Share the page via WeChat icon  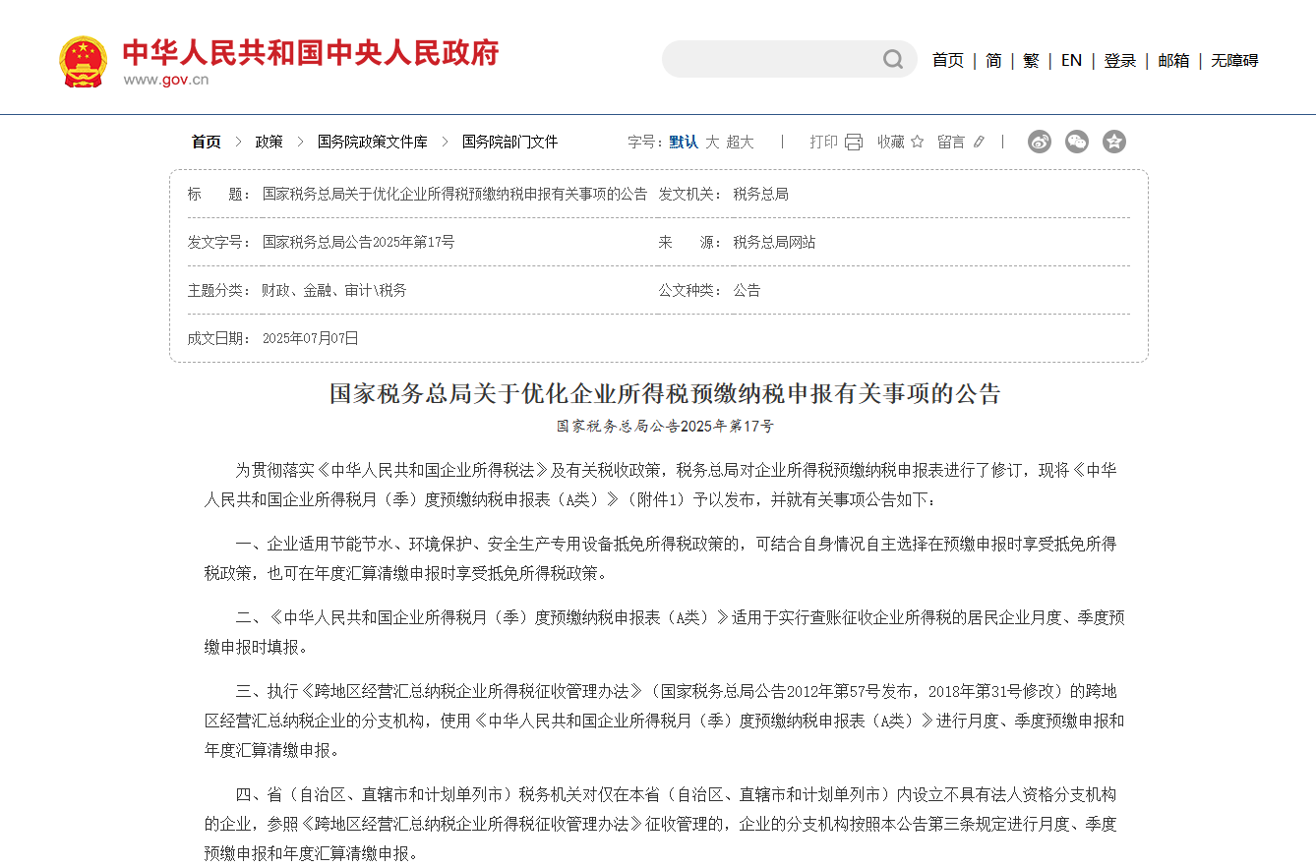tap(1077, 142)
